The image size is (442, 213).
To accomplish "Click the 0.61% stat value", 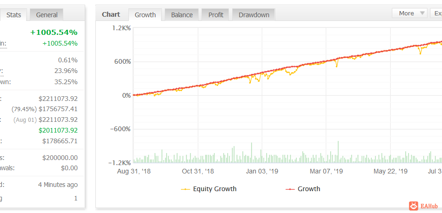I will [x=67, y=60].
